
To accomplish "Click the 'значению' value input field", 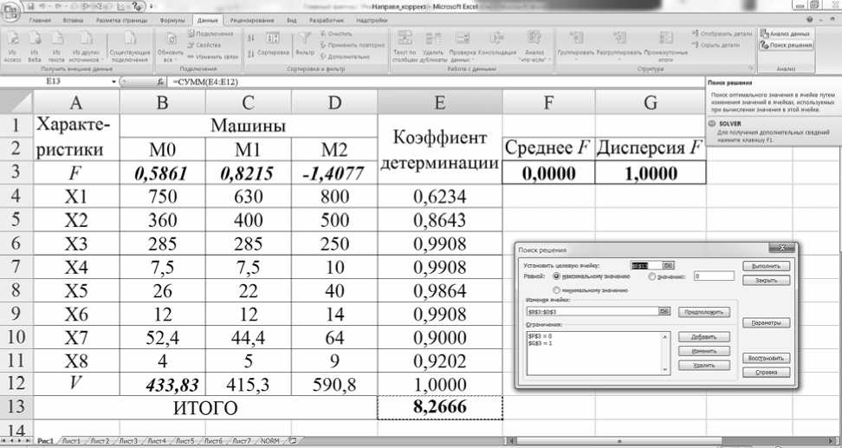I will click(x=714, y=276).
